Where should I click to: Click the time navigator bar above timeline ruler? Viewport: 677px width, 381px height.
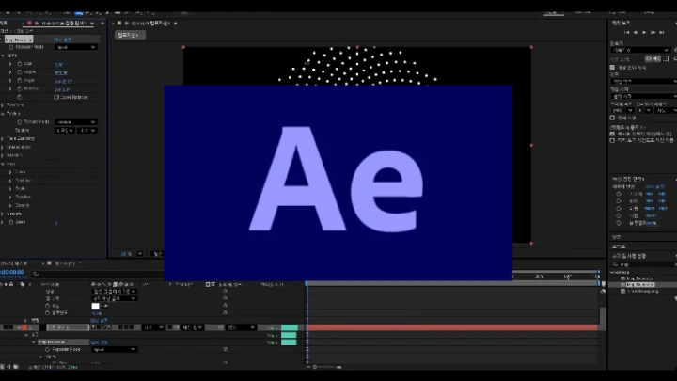[556, 272]
